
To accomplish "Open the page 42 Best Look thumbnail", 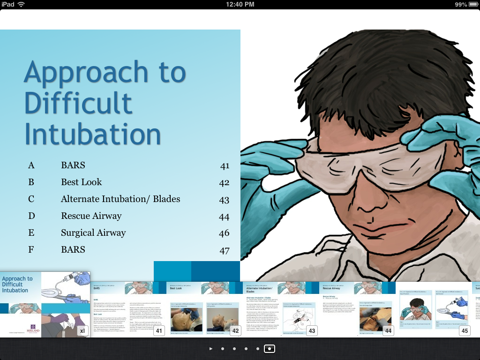I will pyautogui.click(x=205, y=309).
